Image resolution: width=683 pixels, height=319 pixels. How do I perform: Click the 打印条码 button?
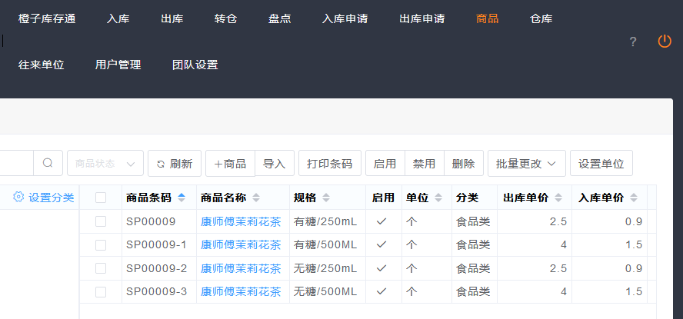tap(329, 163)
